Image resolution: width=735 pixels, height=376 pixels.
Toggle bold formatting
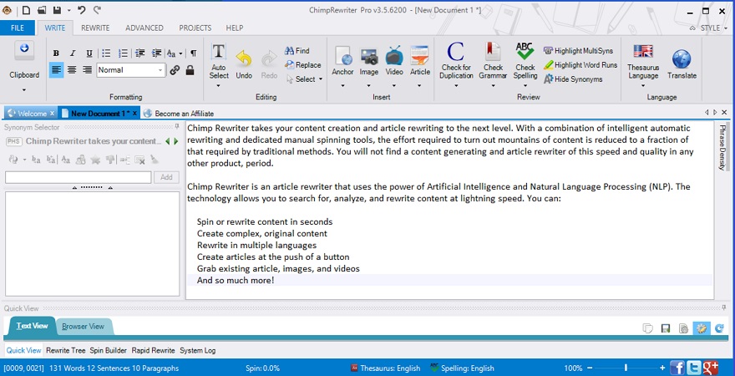point(56,53)
